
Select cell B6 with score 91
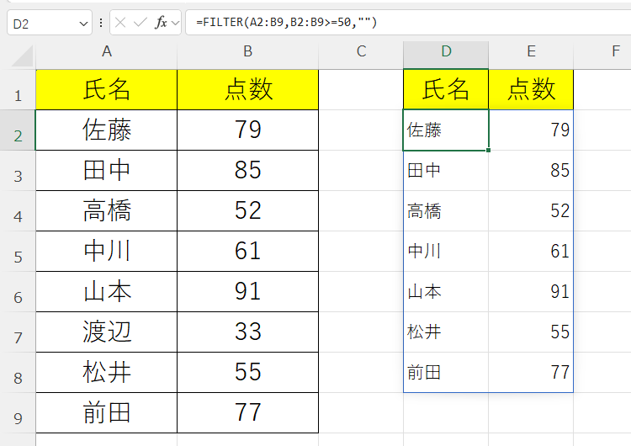click(x=248, y=292)
